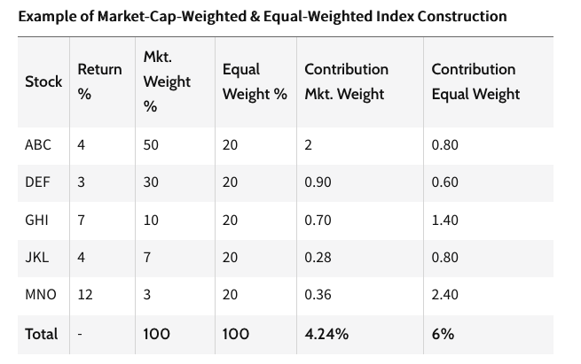Click the Return % column header
This screenshot has height=364, width=581.
tap(99, 81)
